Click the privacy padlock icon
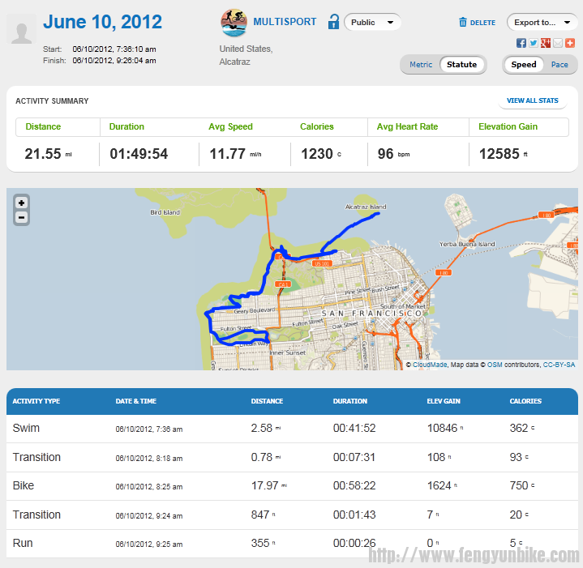 pos(333,23)
